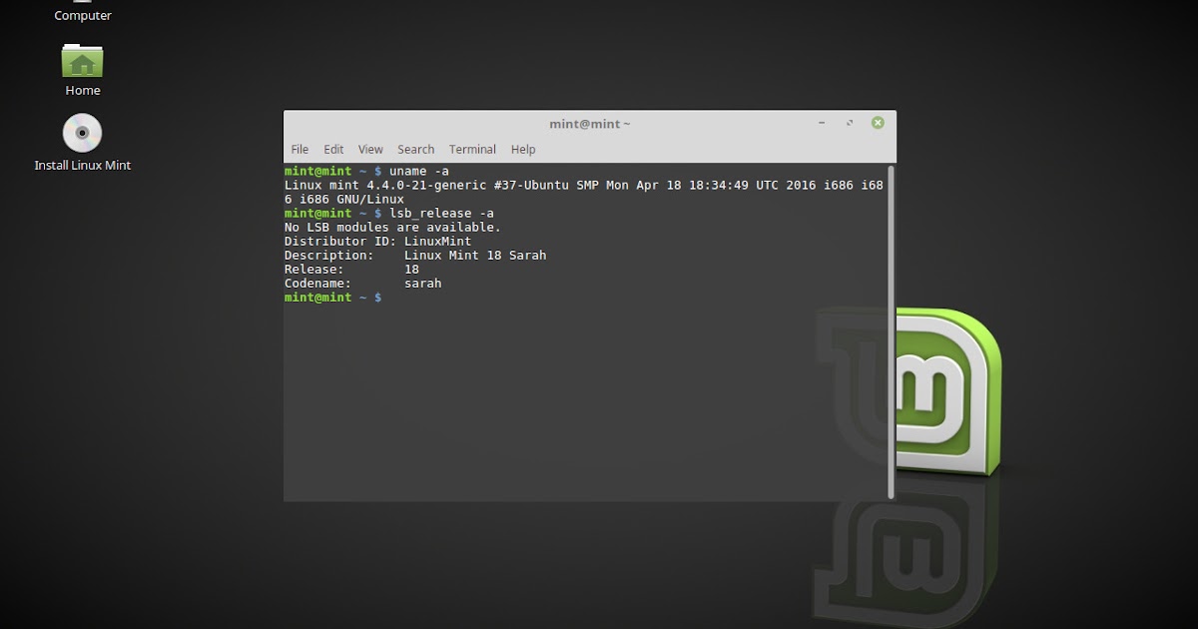Click the 'Linux Mint 18 Sarah' description text
The width and height of the screenshot is (1198, 629).
pos(475,255)
